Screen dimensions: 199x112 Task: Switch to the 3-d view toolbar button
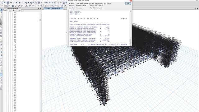pos(44,3)
